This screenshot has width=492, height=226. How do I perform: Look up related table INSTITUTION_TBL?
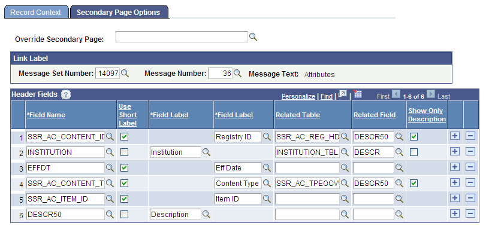345,152
